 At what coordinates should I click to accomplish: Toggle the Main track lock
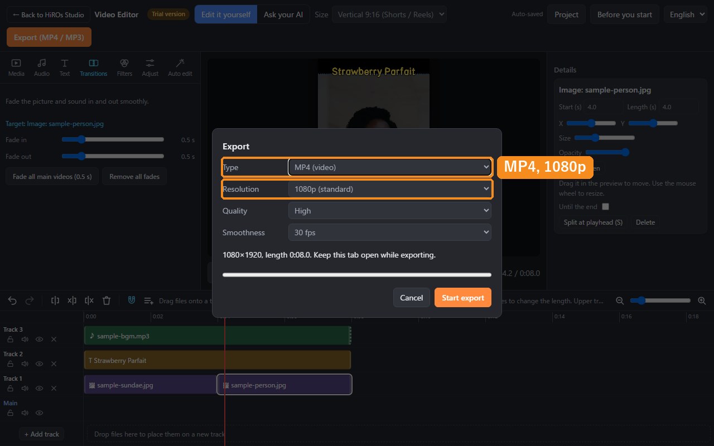pyautogui.click(x=10, y=413)
